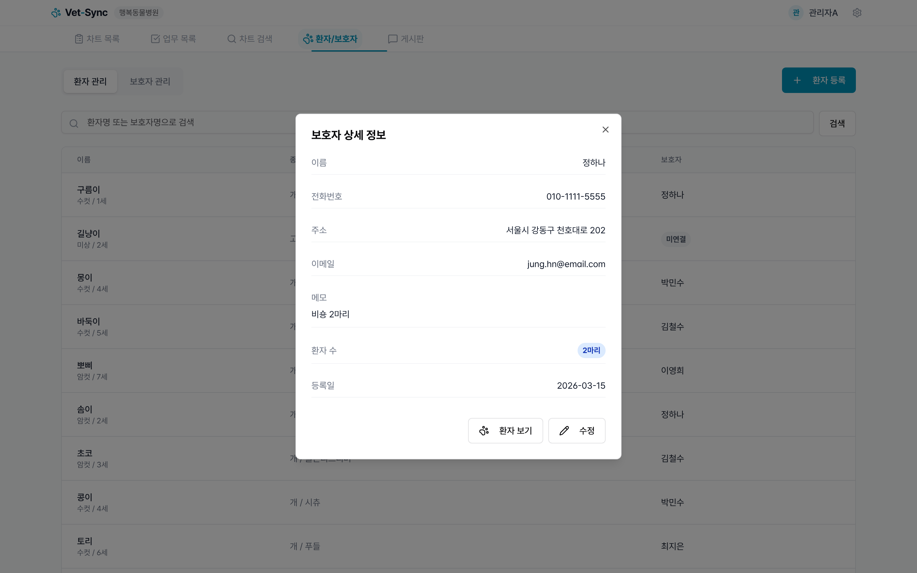This screenshot has width=917, height=573.
Task: Select the Vet-Sync paw logo
Action: [x=56, y=12]
